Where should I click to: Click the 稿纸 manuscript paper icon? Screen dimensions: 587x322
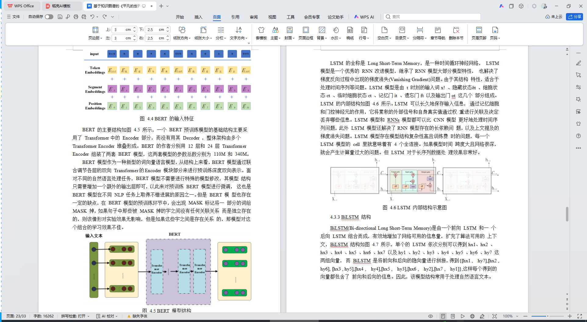click(x=350, y=33)
